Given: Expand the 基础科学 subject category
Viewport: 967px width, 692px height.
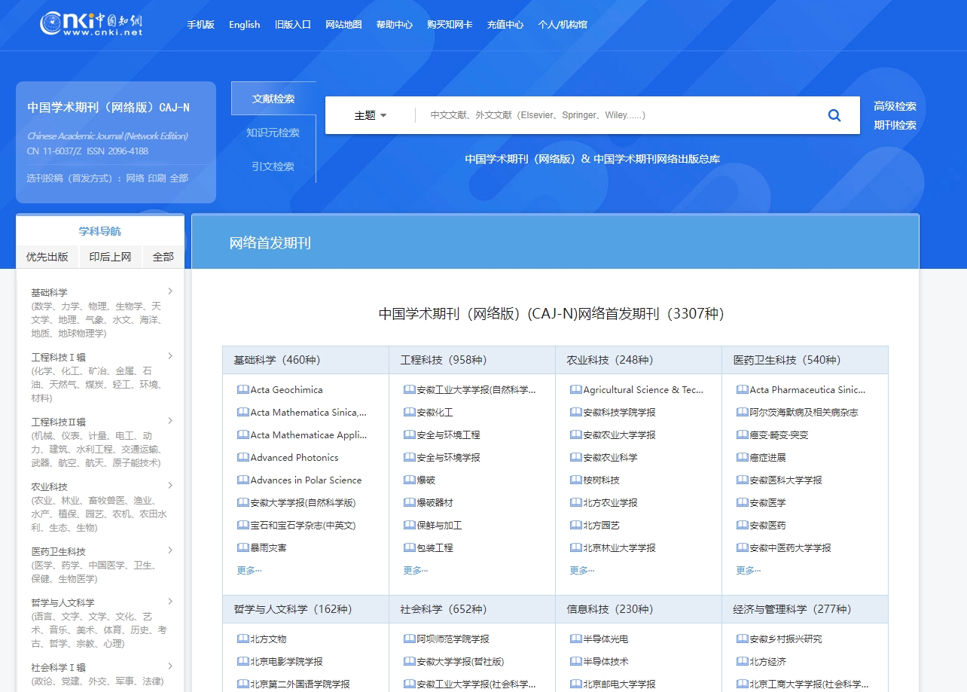Looking at the screenshot, I should click(170, 291).
